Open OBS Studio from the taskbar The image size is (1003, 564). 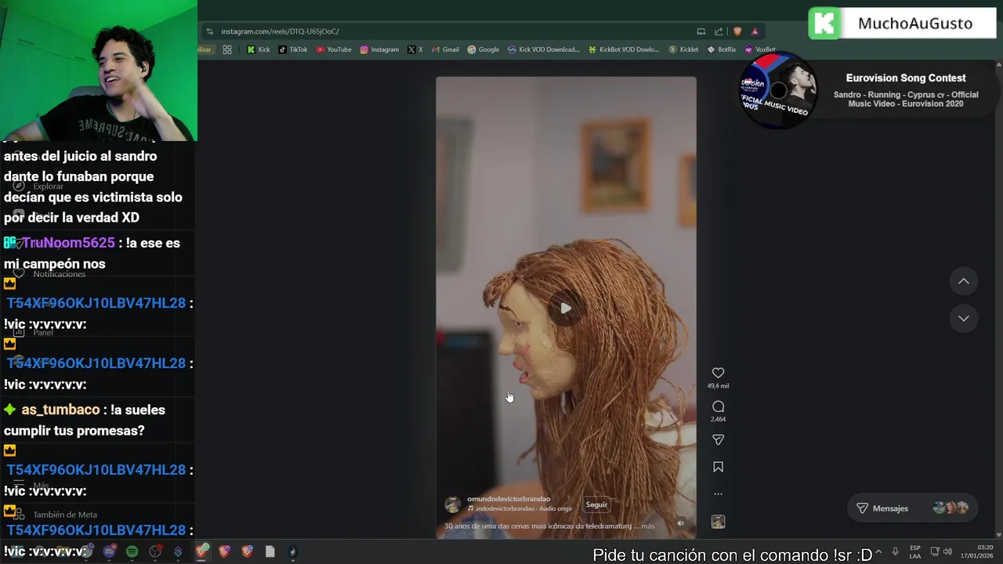pos(155,551)
